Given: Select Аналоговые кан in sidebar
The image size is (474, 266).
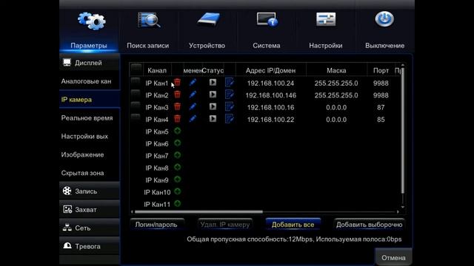Looking at the screenshot, I should point(90,81).
